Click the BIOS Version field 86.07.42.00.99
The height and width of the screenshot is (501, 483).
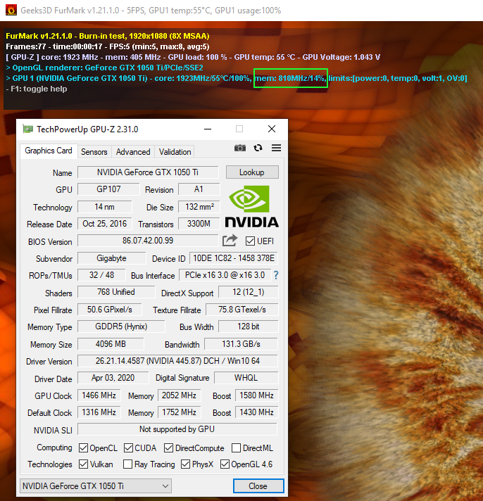click(x=148, y=241)
